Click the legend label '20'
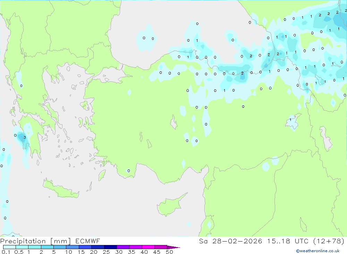This screenshot has width=347, height=254. click(94, 252)
